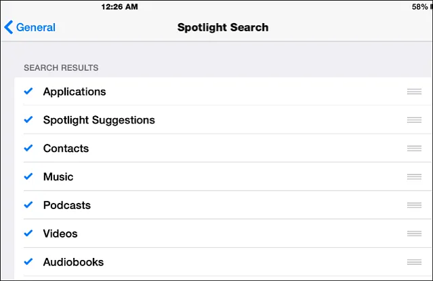Toggle the Music checkmark off
The image size is (433, 281).
point(28,176)
